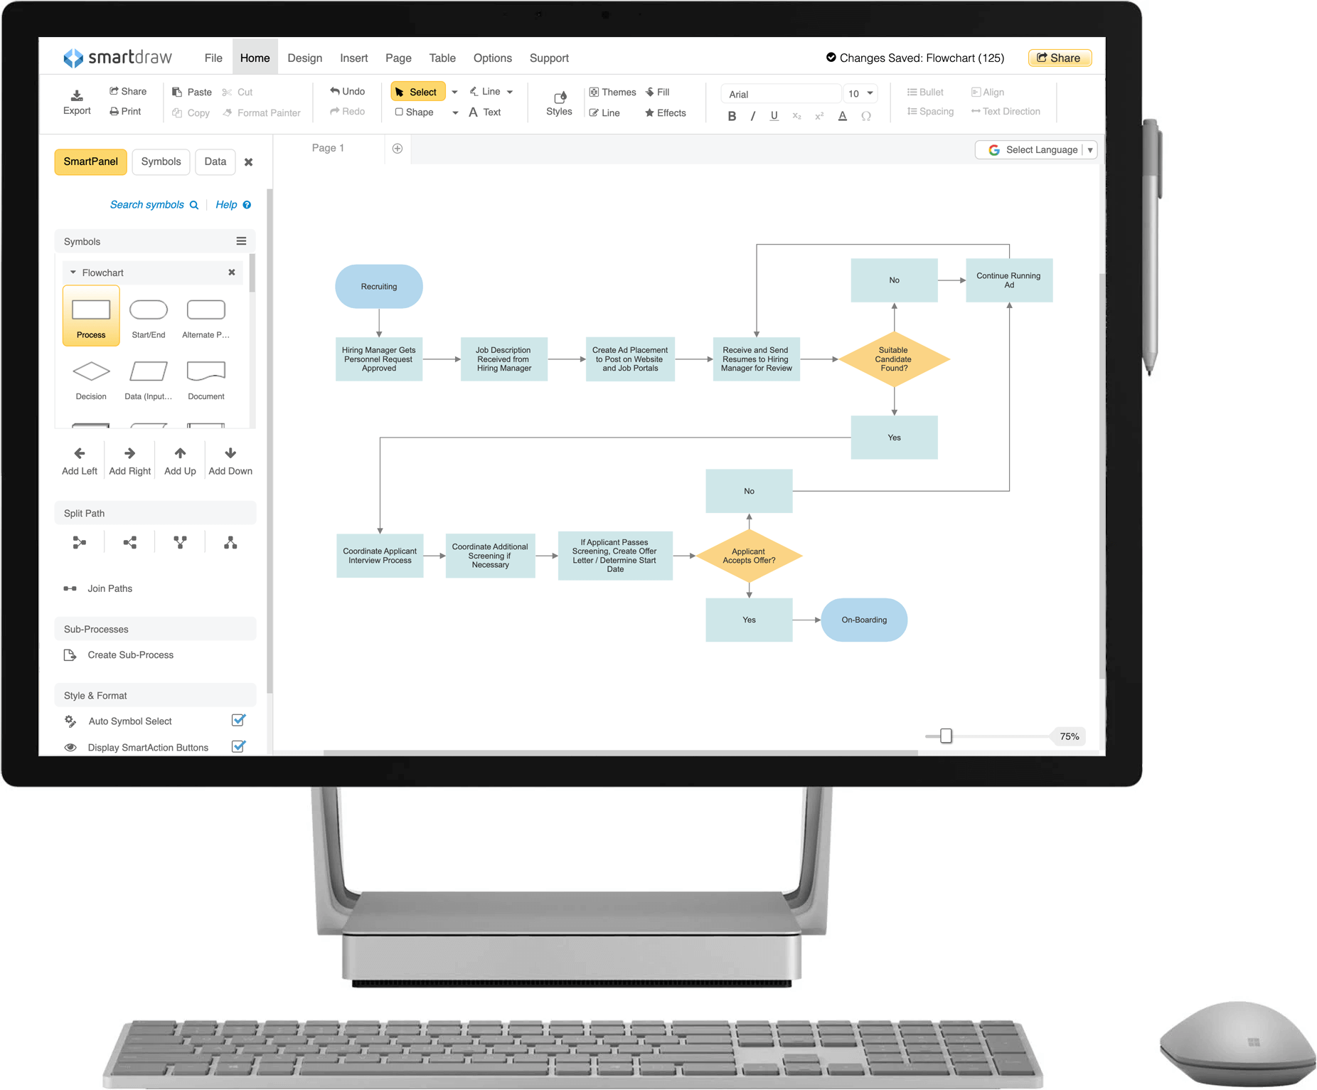Choose the Start/End flowchart symbol
The height and width of the screenshot is (1090, 1317).
click(x=149, y=310)
